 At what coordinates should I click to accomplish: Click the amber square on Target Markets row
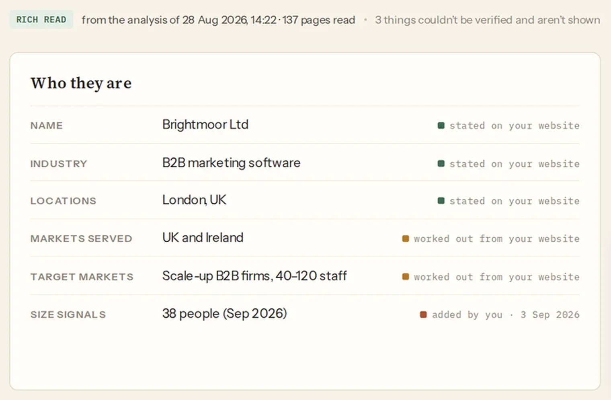pyautogui.click(x=406, y=276)
